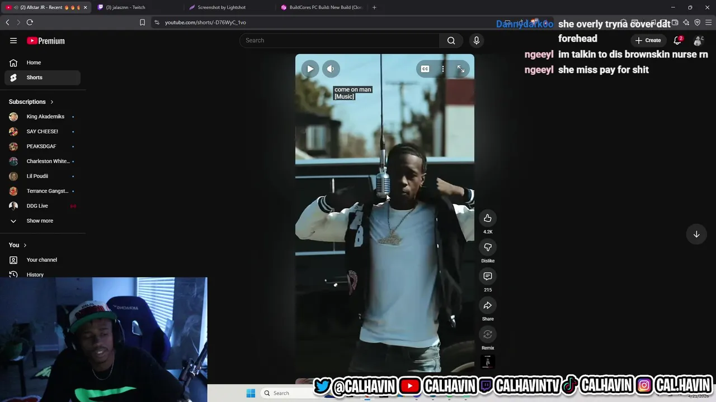Image resolution: width=716 pixels, height=402 pixels.
Task: Open the 215 comments panel
Action: pyautogui.click(x=488, y=276)
